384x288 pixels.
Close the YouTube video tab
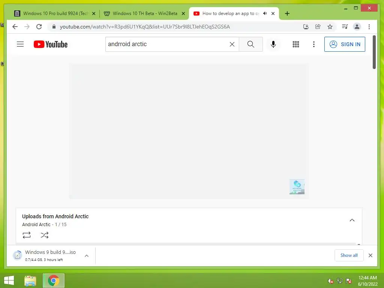coord(273,13)
